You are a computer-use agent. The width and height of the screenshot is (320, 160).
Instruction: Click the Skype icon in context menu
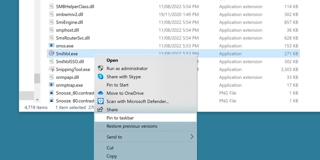click(101, 77)
